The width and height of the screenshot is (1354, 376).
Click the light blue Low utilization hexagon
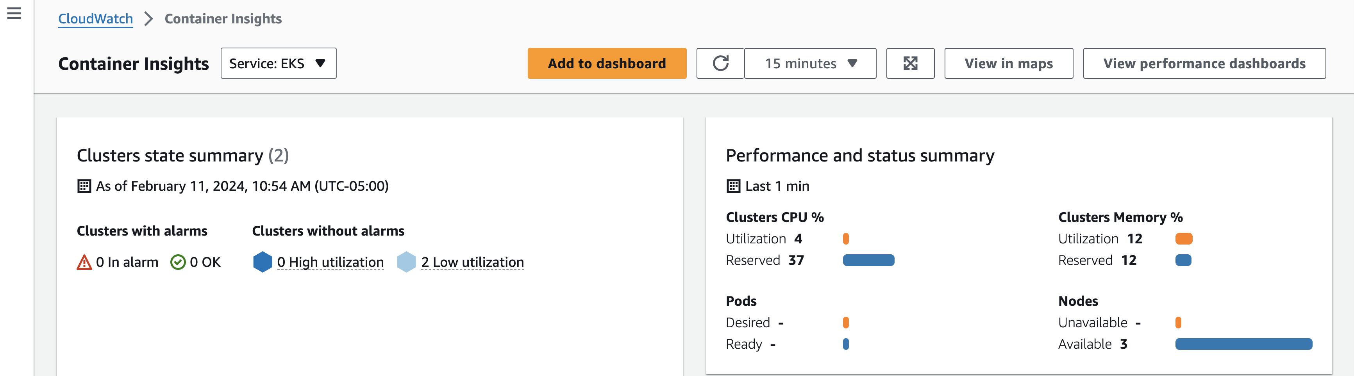point(406,261)
